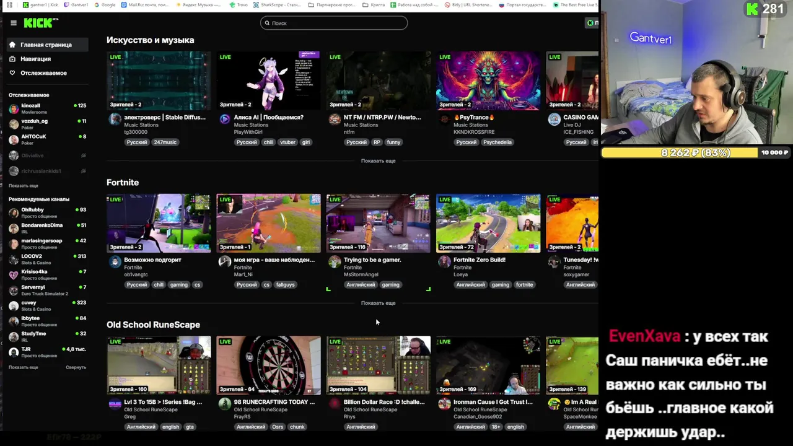Open OhRubby avatar in recommended channels
This screenshot has height=446, width=793.
pyautogui.click(x=14, y=212)
